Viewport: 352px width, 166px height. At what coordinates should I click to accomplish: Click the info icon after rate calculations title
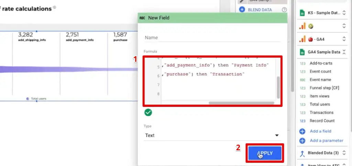[55, 8]
